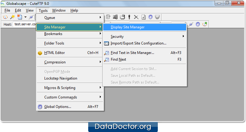Image resolution: width=246 pixels, height=132 pixels.
Task: Open the Window menu
Action: (59, 10)
